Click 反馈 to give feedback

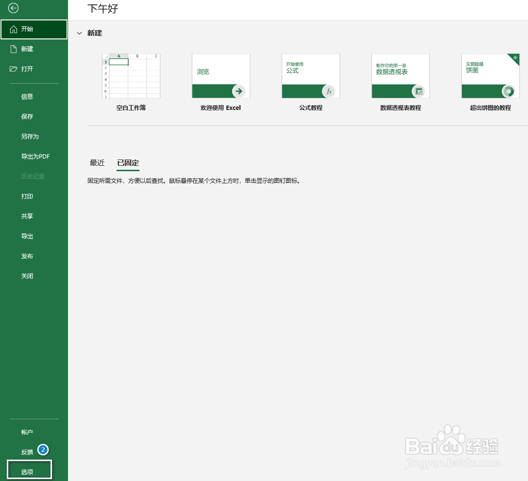click(x=27, y=451)
